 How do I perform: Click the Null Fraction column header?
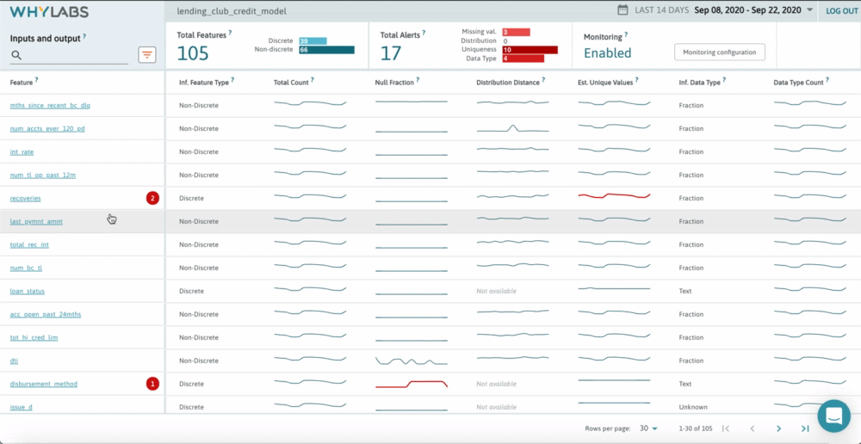click(x=394, y=82)
